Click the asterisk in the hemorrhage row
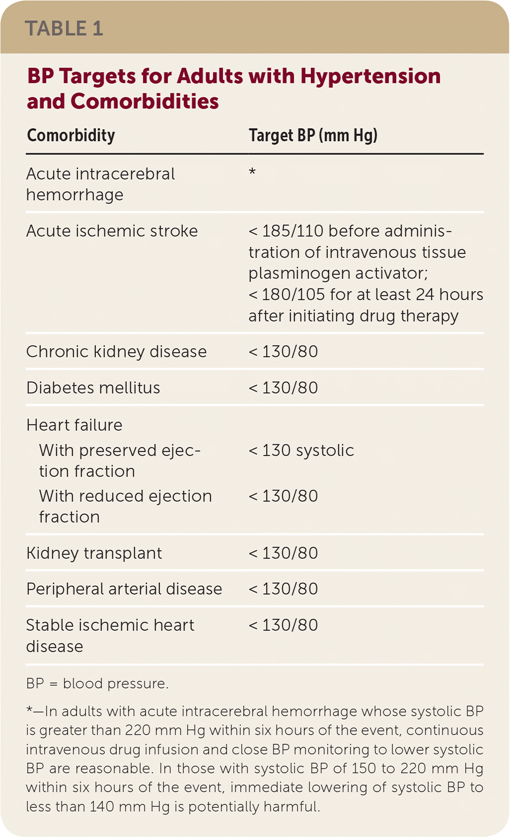The height and width of the screenshot is (837, 510). [x=252, y=173]
